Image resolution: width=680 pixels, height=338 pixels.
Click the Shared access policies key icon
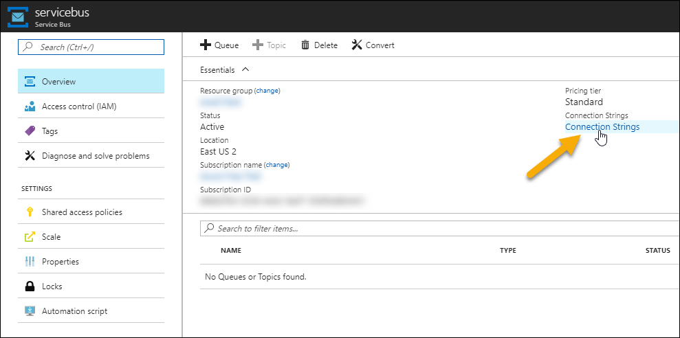click(x=30, y=212)
